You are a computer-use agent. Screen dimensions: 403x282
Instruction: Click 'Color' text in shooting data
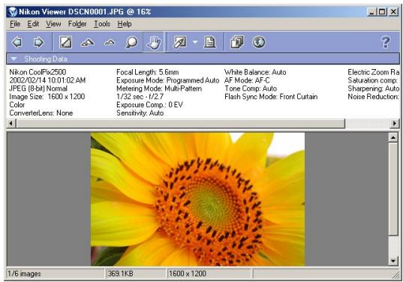(x=17, y=105)
